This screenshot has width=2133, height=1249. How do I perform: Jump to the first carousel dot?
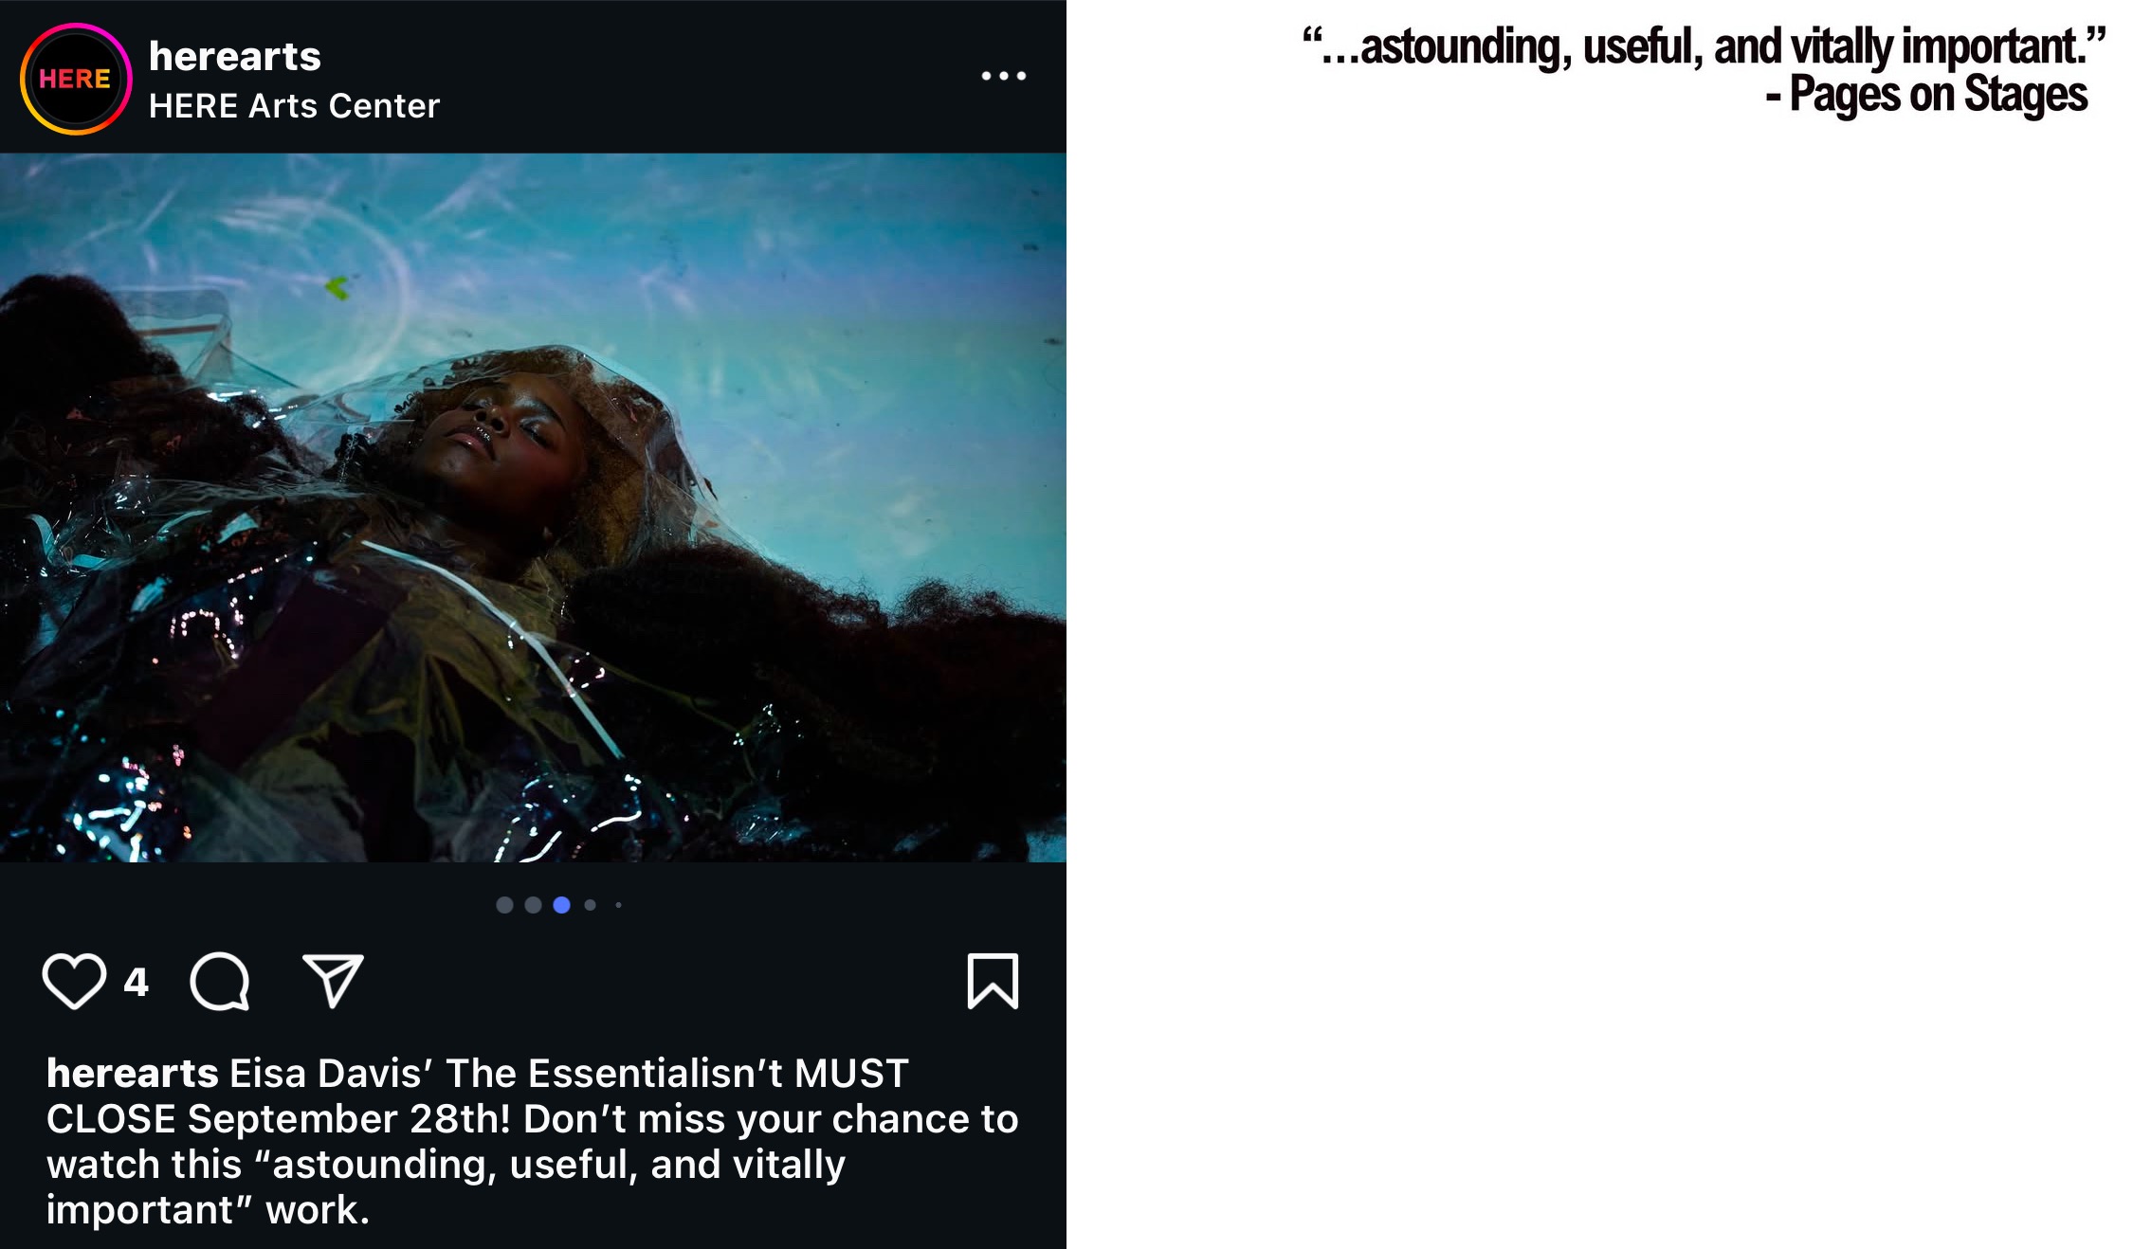505,905
